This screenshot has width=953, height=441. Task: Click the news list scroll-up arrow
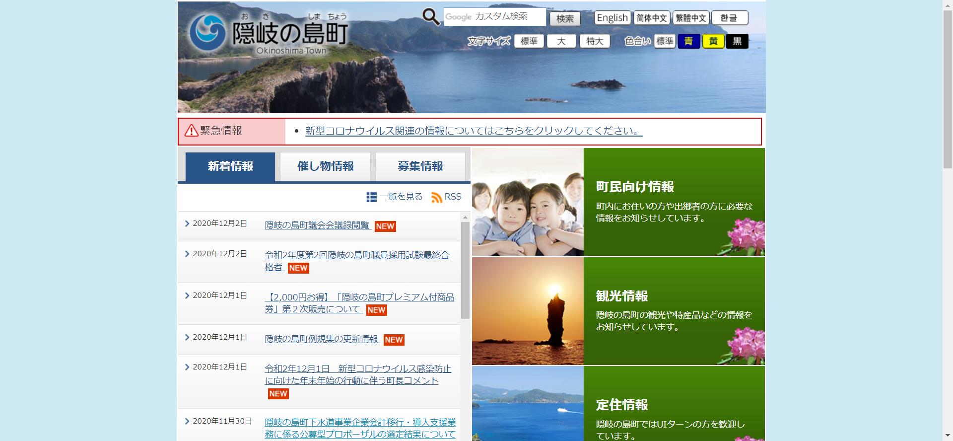(x=465, y=218)
